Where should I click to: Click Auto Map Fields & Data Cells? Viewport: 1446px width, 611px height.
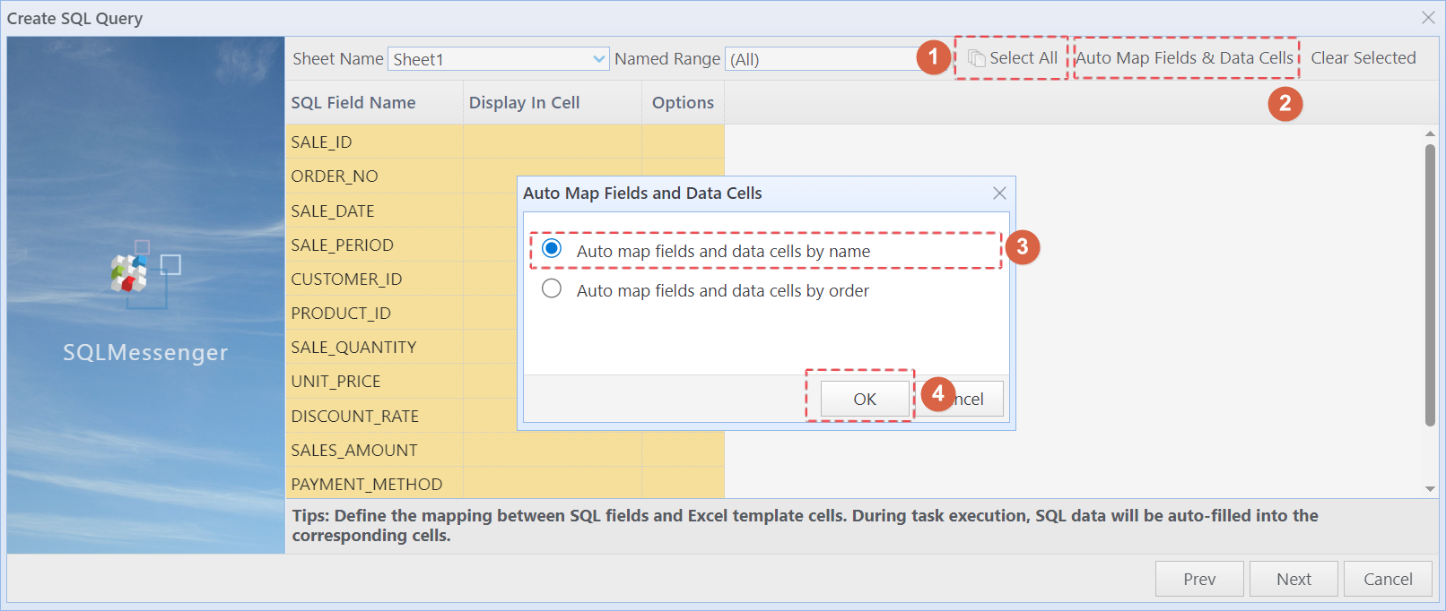1185,58
